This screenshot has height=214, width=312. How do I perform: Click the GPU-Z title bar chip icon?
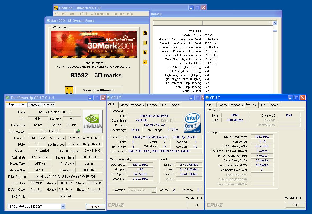(x=8, y=97)
